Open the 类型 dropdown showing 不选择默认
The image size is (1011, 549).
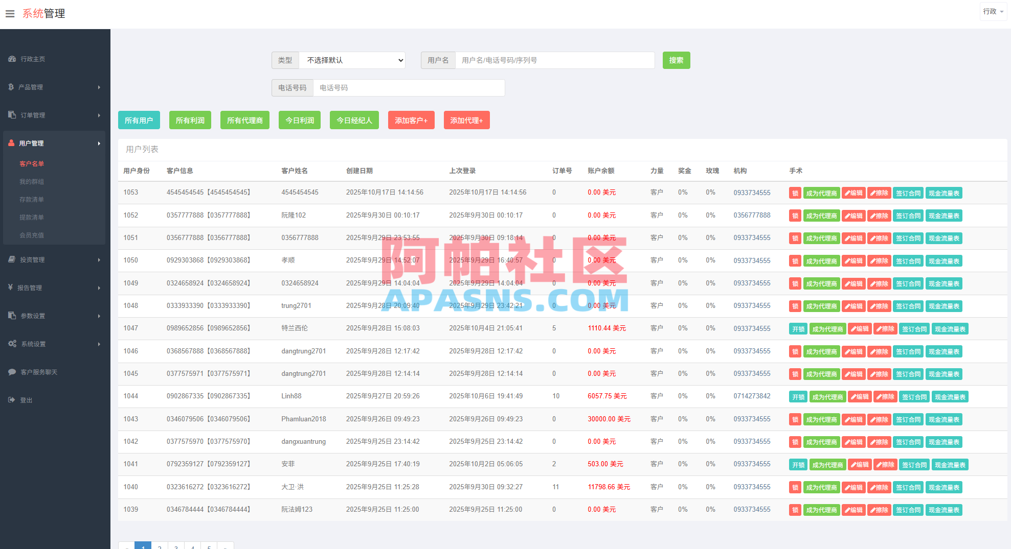(x=352, y=60)
